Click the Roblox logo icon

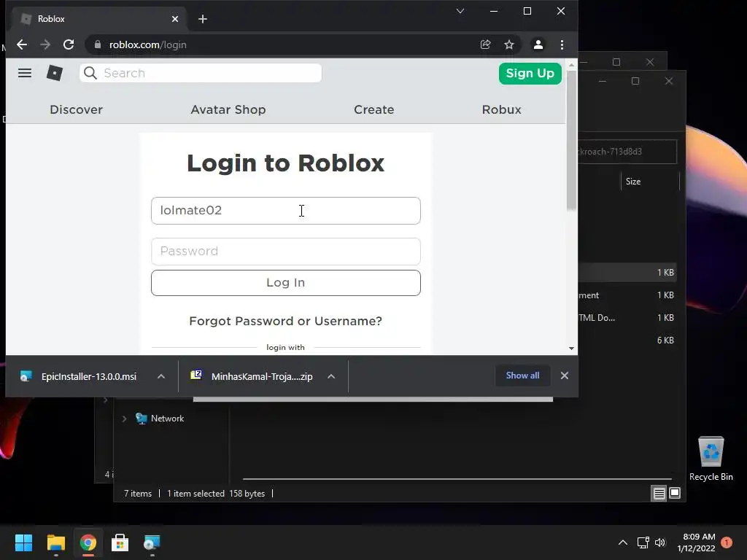(54, 73)
